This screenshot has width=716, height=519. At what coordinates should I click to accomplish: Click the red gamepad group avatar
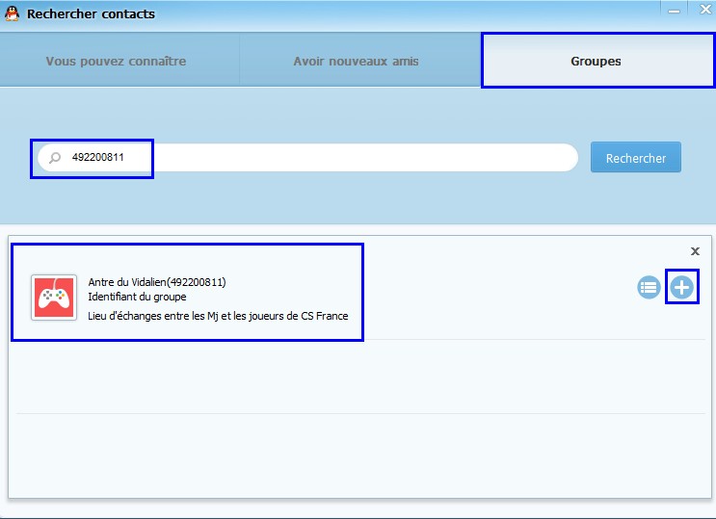coord(54,297)
